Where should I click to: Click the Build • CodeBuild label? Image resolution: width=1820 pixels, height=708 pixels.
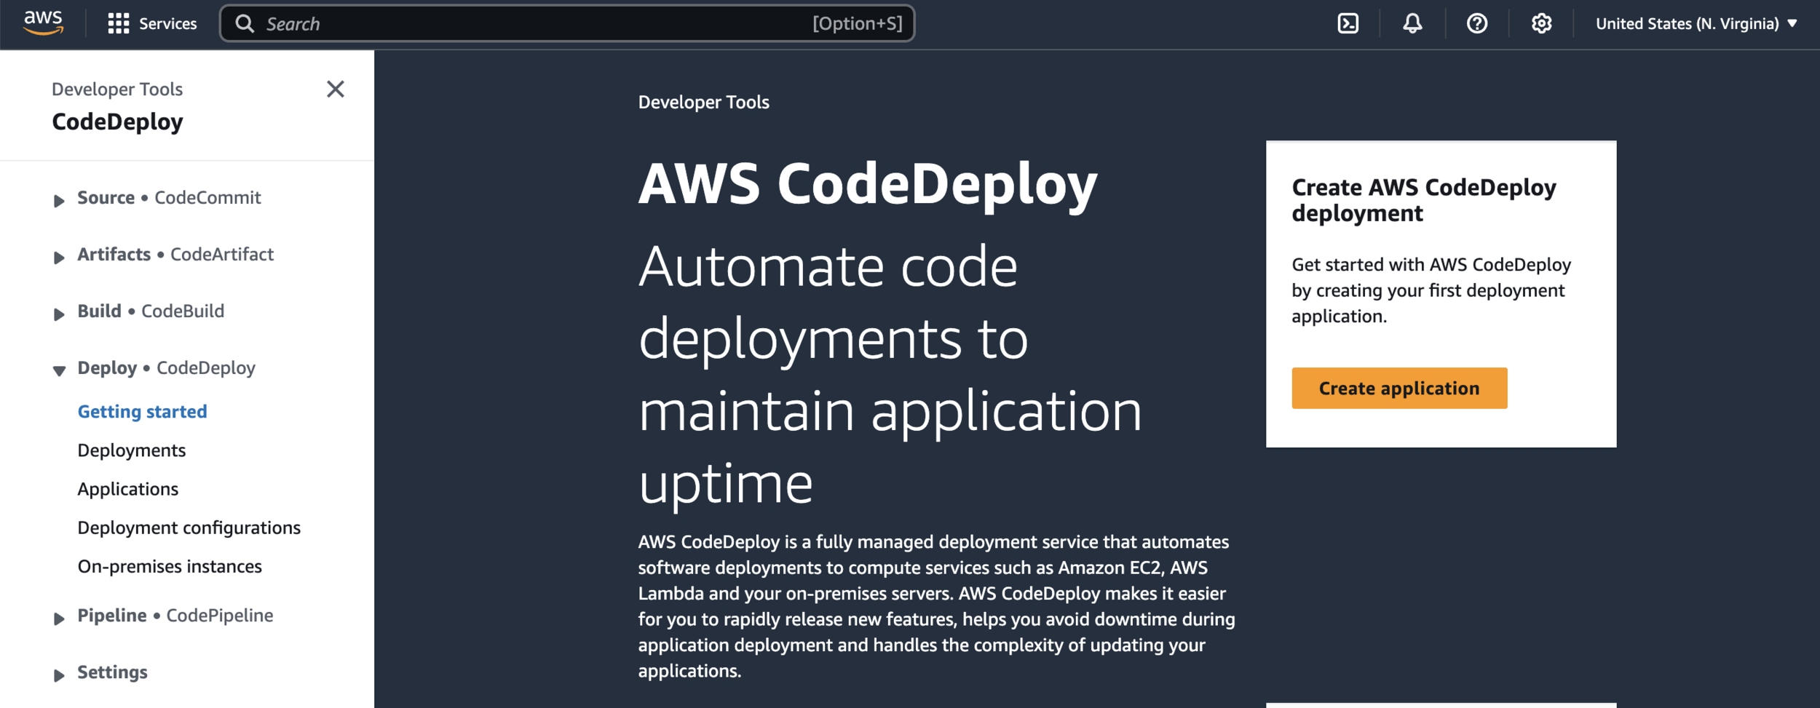click(x=151, y=311)
